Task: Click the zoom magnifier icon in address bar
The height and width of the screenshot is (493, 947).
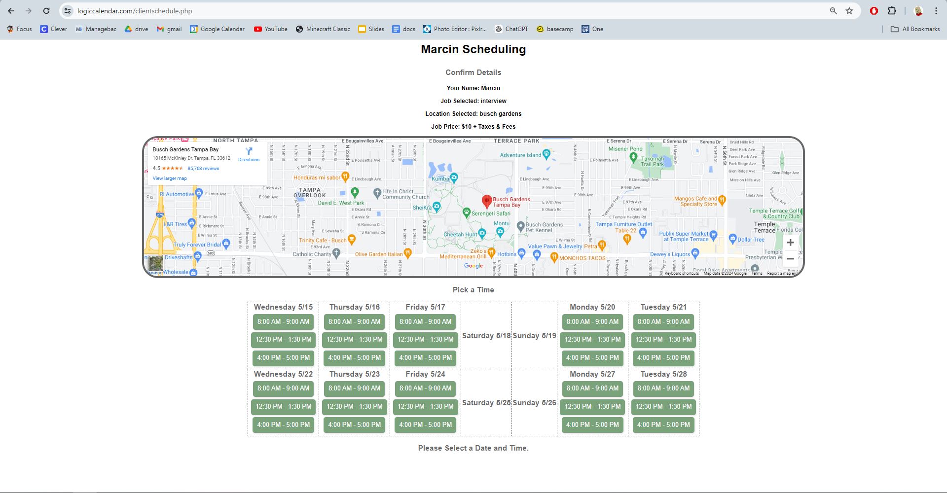Action: 834,11
